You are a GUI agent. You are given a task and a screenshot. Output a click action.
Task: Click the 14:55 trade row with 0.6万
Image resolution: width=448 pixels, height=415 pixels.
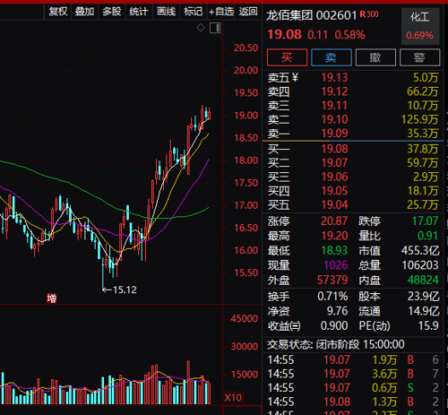point(353,388)
